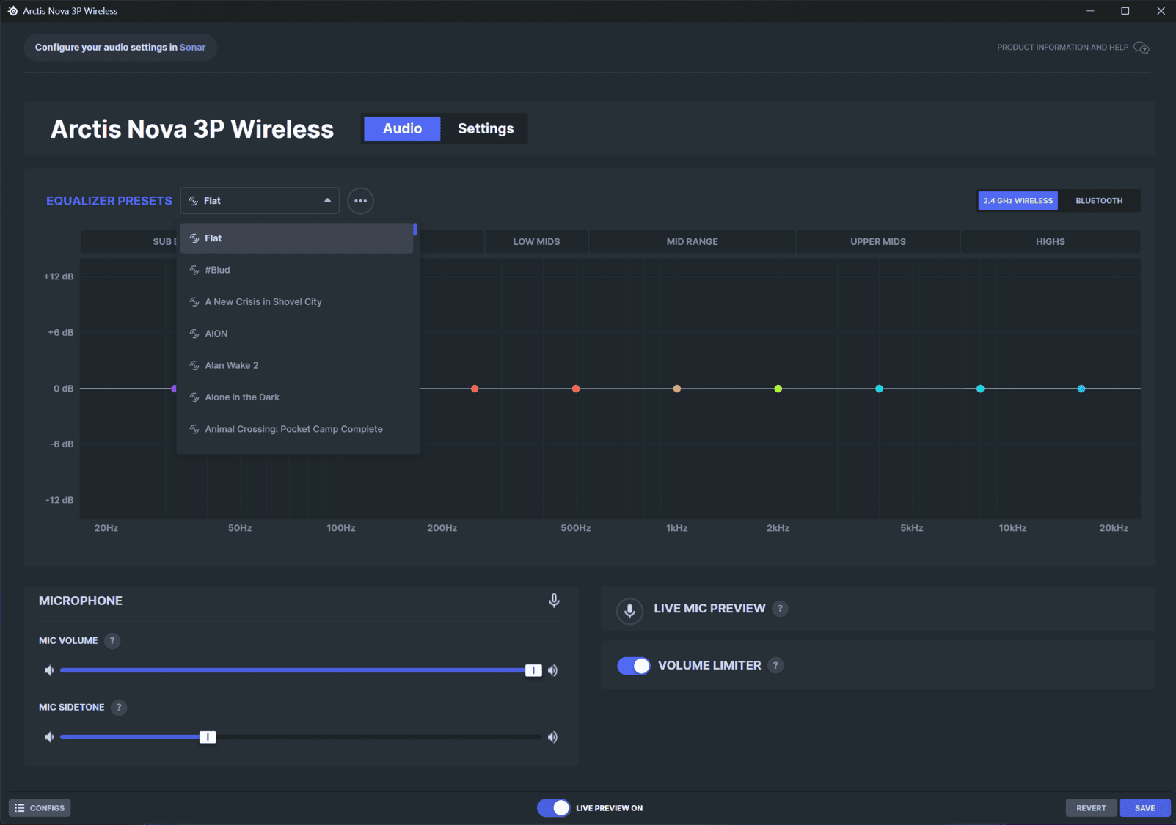Click the preset list scrollbar thumb
This screenshot has width=1176, height=825.
(x=415, y=230)
